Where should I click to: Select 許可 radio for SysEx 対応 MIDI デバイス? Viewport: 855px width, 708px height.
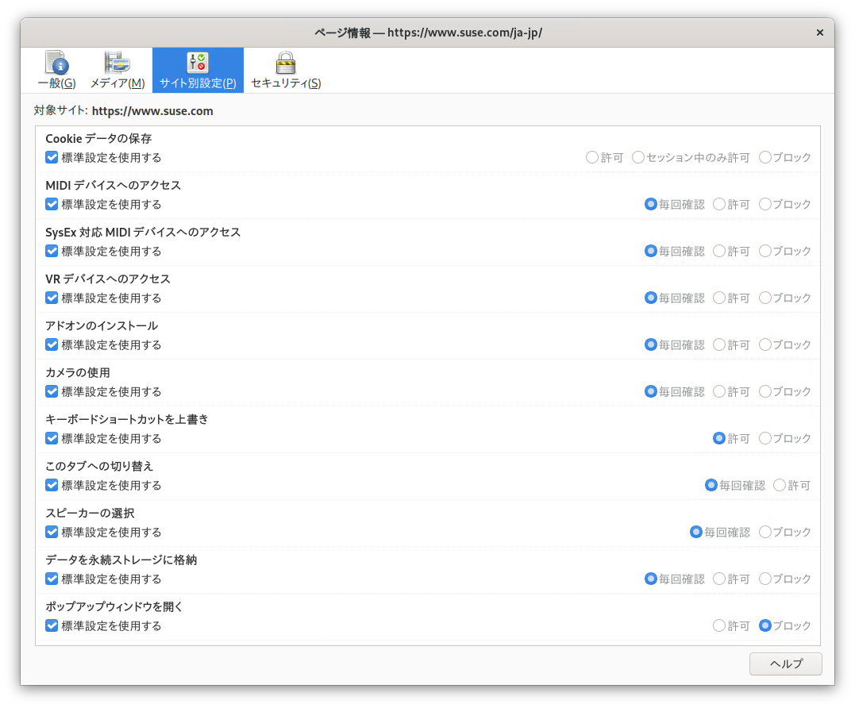click(719, 251)
